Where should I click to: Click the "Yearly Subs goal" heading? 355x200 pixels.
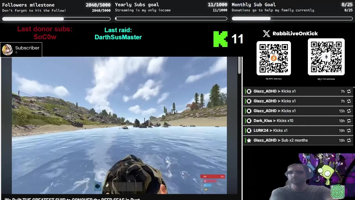137,5
